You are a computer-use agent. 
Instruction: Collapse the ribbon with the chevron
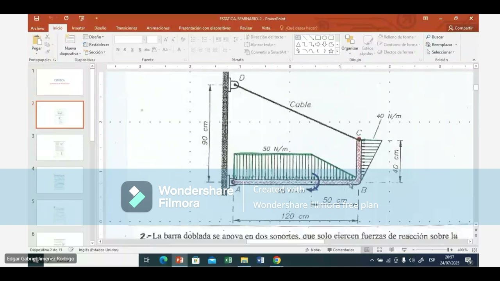[474, 60]
